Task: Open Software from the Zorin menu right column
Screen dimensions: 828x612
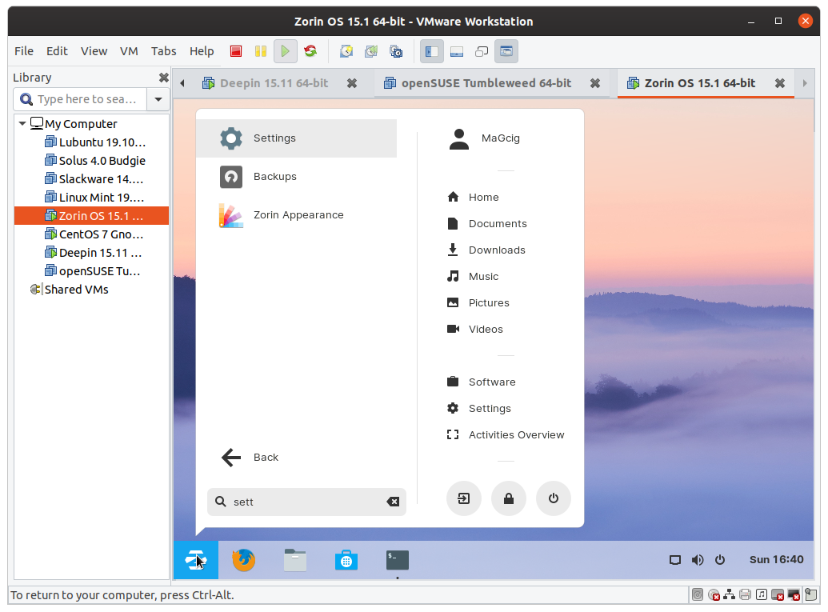Action: [x=482, y=382]
